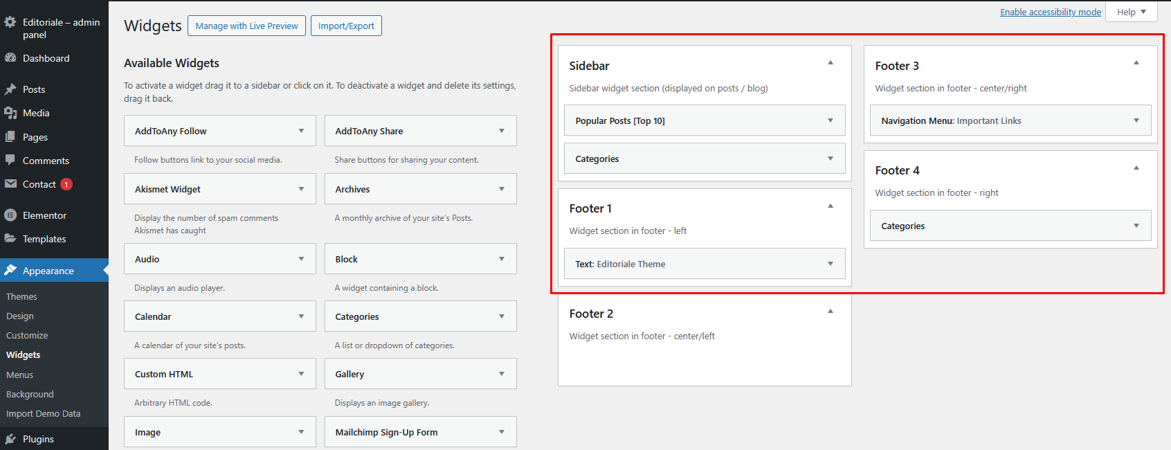Click the Elementor logo icon
Viewport: 1171px width, 450px height.
[10, 215]
